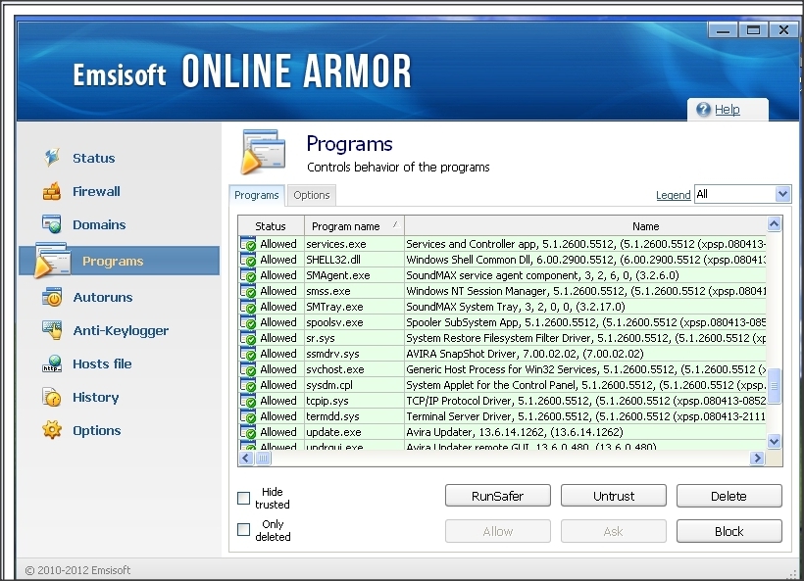Screen dimensions: 804x581
Task: Switch to the Options tab
Action: point(311,195)
